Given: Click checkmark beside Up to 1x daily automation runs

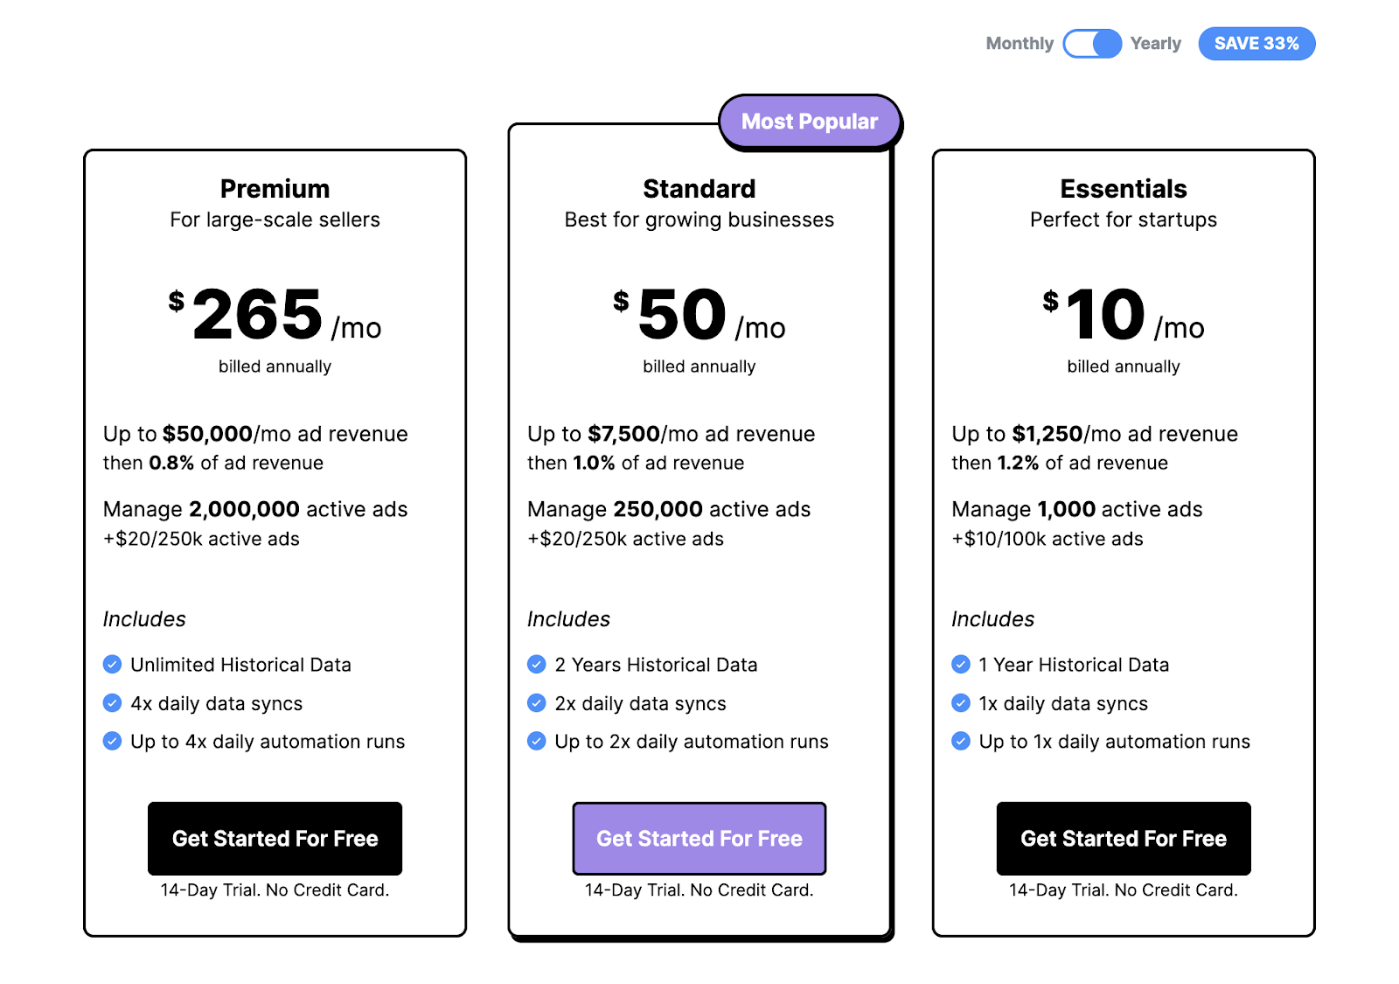Looking at the screenshot, I should (961, 742).
